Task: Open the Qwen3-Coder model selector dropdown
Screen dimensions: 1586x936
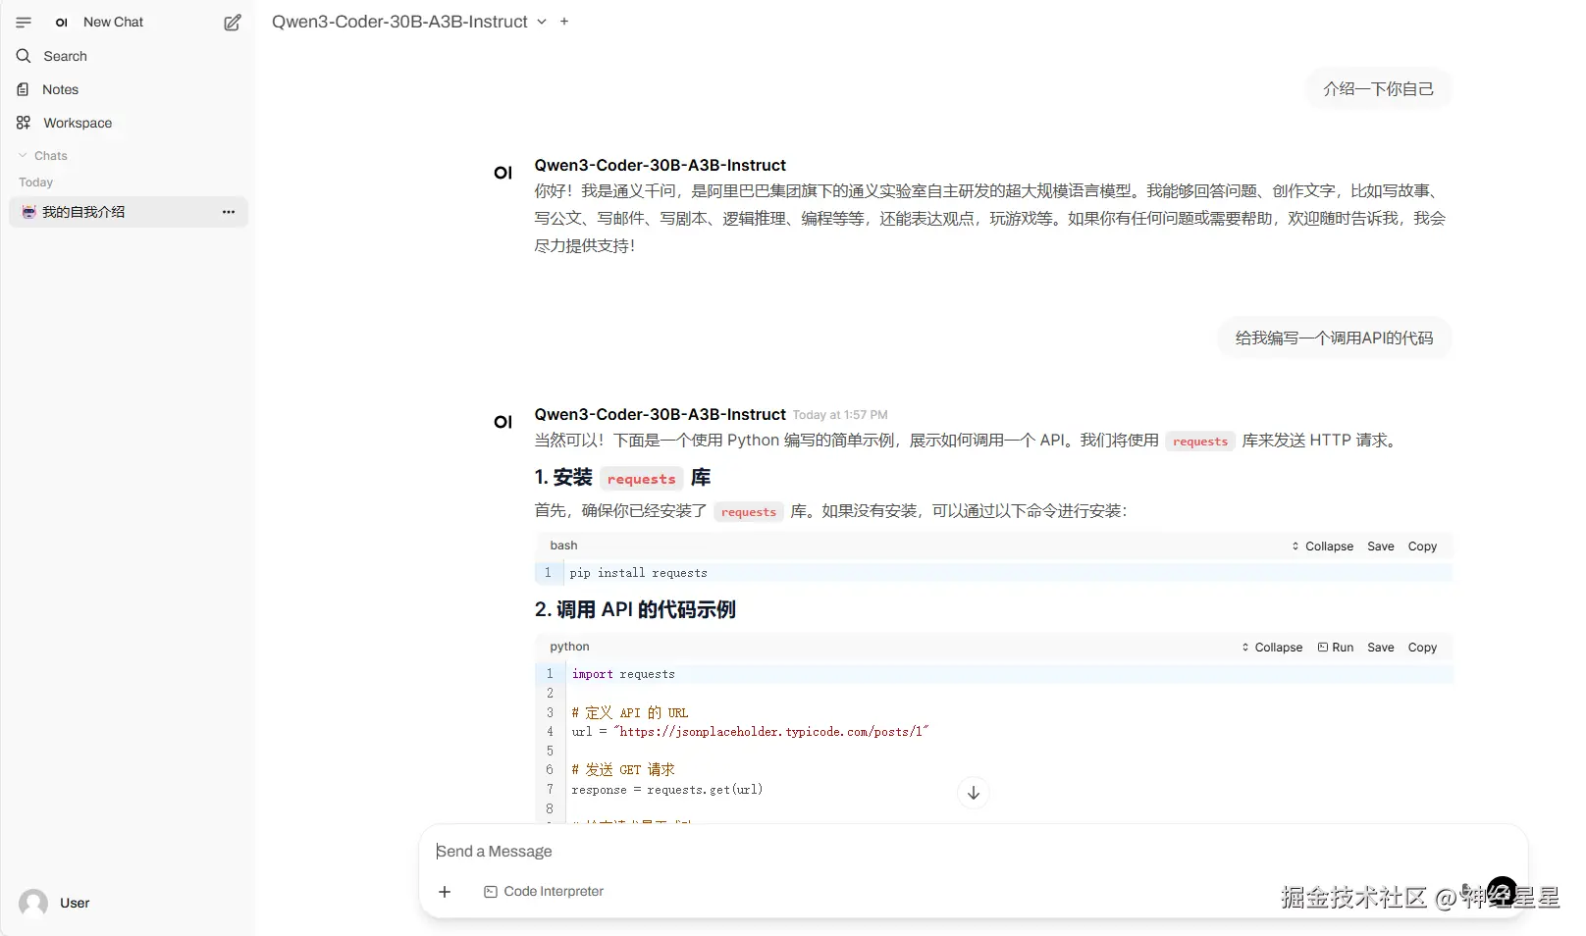Action: 542,22
